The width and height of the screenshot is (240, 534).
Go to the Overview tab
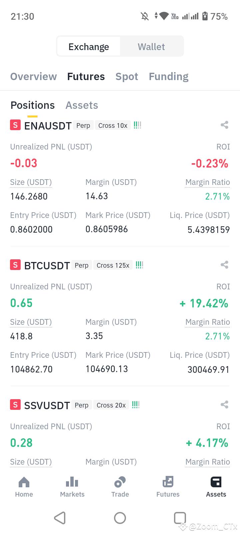coord(34,77)
